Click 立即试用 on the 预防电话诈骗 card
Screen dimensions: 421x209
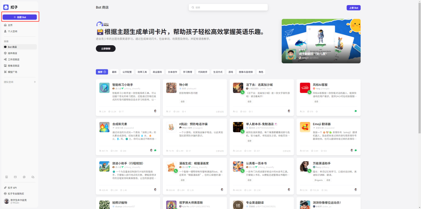coord(219,151)
